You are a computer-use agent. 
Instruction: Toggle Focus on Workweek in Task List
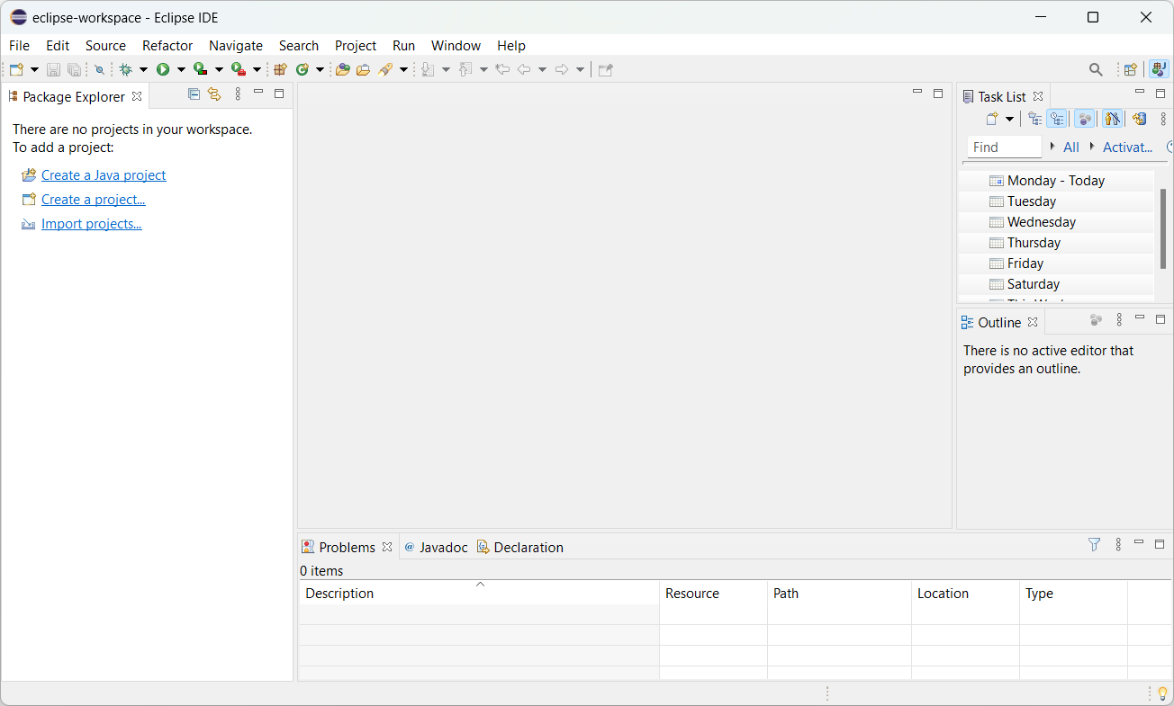(x=1085, y=119)
